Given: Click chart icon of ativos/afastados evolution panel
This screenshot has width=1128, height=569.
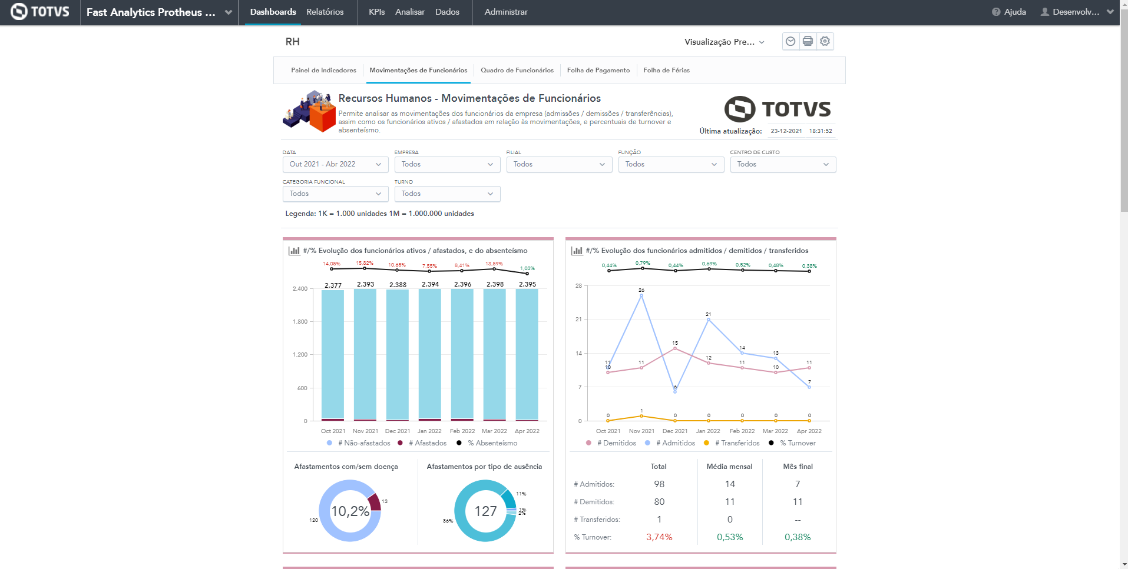Looking at the screenshot, I should click(x=294, y=251).
